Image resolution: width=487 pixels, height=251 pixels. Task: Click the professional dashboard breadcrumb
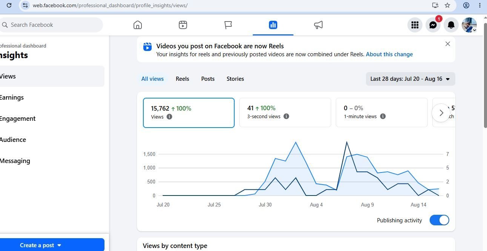coord(23,46)
